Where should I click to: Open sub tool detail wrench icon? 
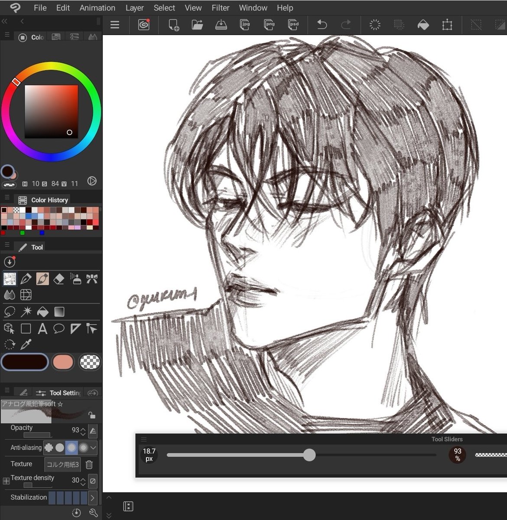[x=93, y=513]
